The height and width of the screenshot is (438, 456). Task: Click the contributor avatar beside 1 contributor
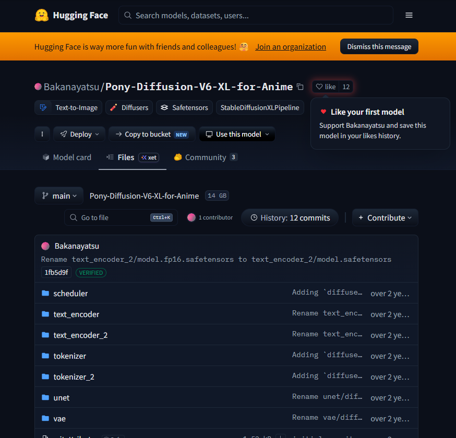click(191, 217)
